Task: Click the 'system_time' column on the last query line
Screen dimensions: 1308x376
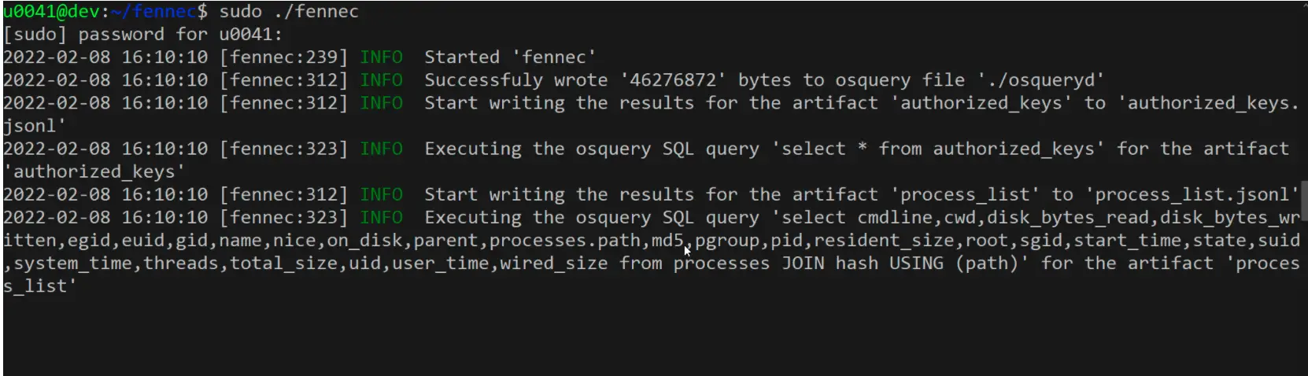Action: click(72, 263)
